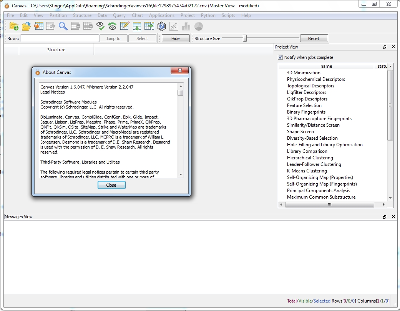Screen dimensions: 400x311
Task: Select 3D Minimization in Project View
Action: (304, 73)
